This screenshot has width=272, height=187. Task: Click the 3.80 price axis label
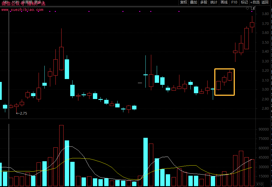point(265,14)
